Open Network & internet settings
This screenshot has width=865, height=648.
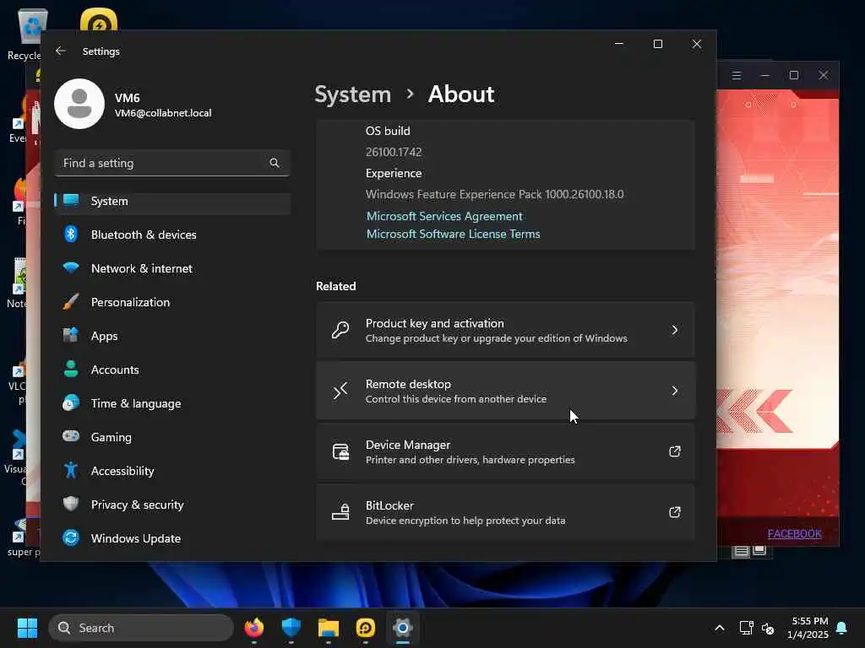(x=172, y=268)
